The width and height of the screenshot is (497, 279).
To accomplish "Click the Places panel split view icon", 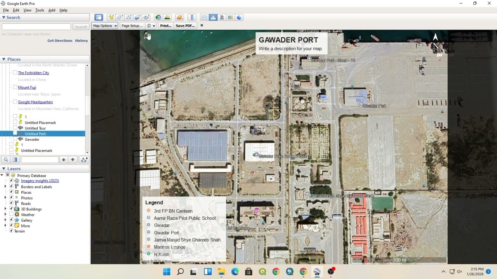I will (15, 160).
